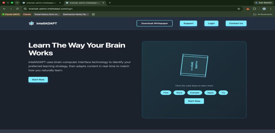Open the All Bookmarks folder
This screenshot has height=133, width=275.
(x=263, y=14)
